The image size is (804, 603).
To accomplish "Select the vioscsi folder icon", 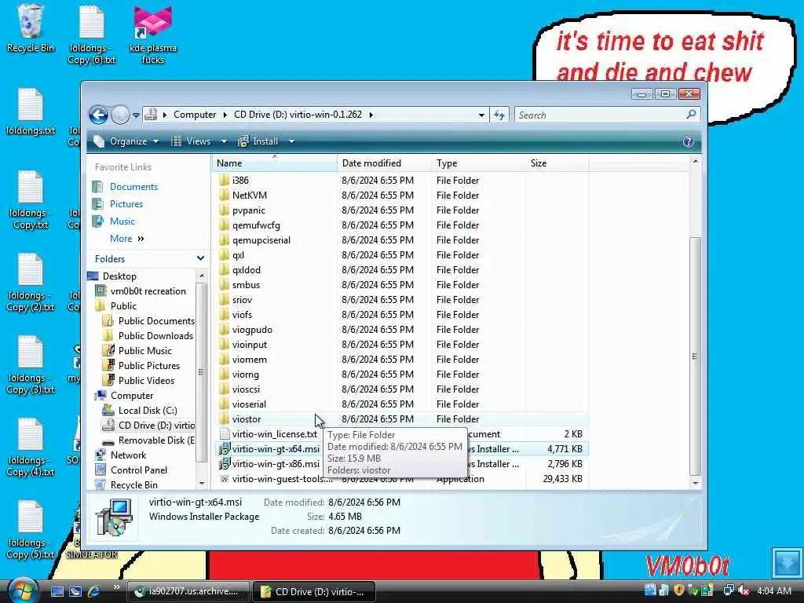I will (224, 389).
